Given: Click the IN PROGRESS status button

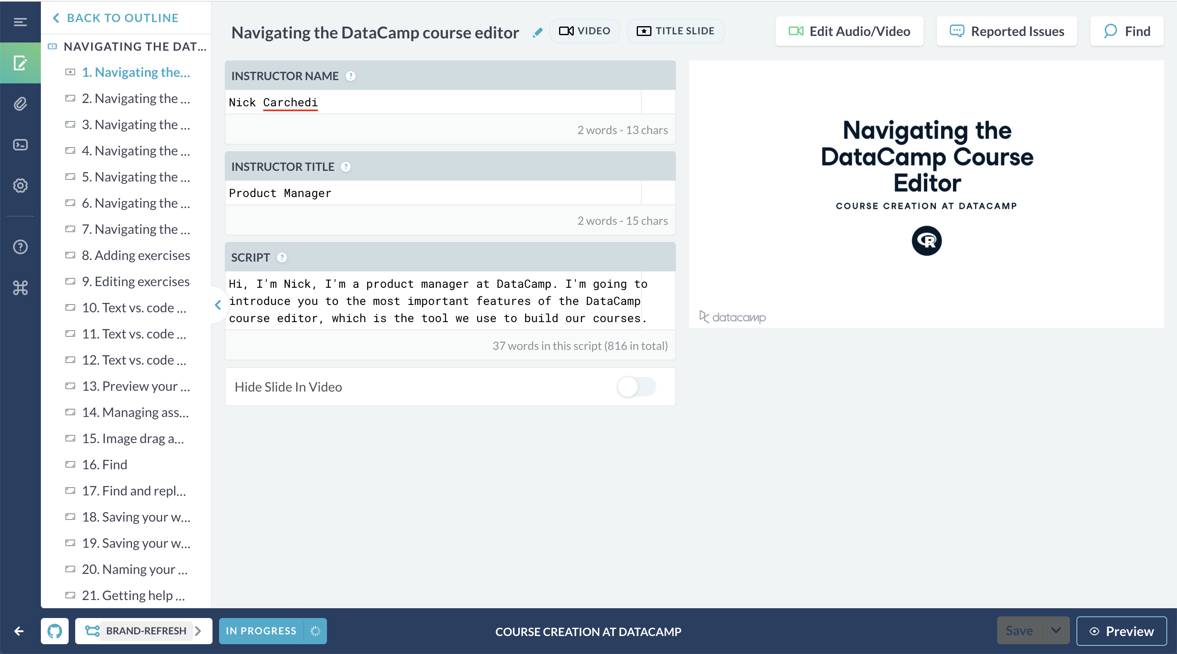Looking at the screenshot, I should pyautogui.click(x=261, y=631).
